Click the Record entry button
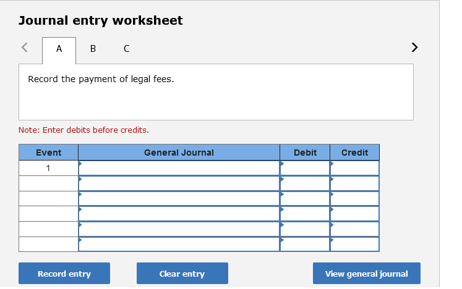This screenshot has width=462, height=289. (64, 274)
